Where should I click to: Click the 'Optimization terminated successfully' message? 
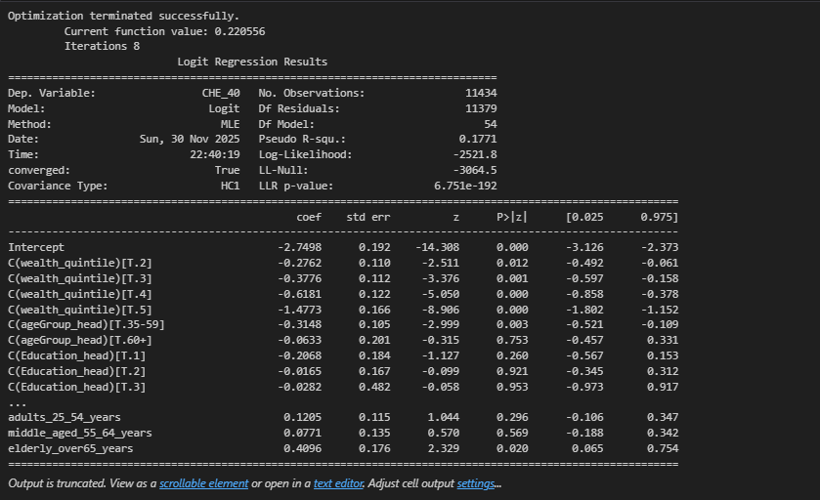click(x=123, y=17)
